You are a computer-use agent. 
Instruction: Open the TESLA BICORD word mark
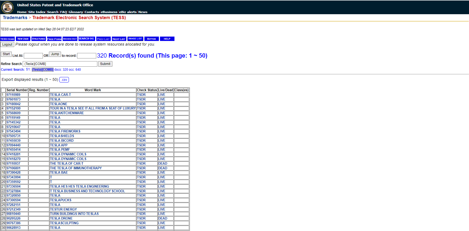click(x=62, y=141)
